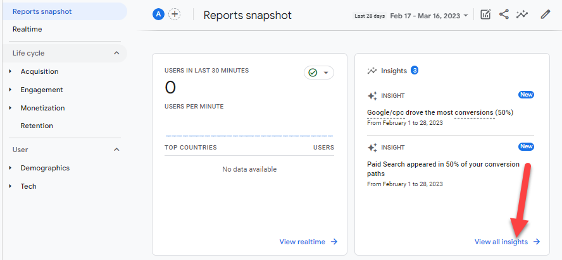Open Google/cpc drove most conversions insight

point(440,112)
